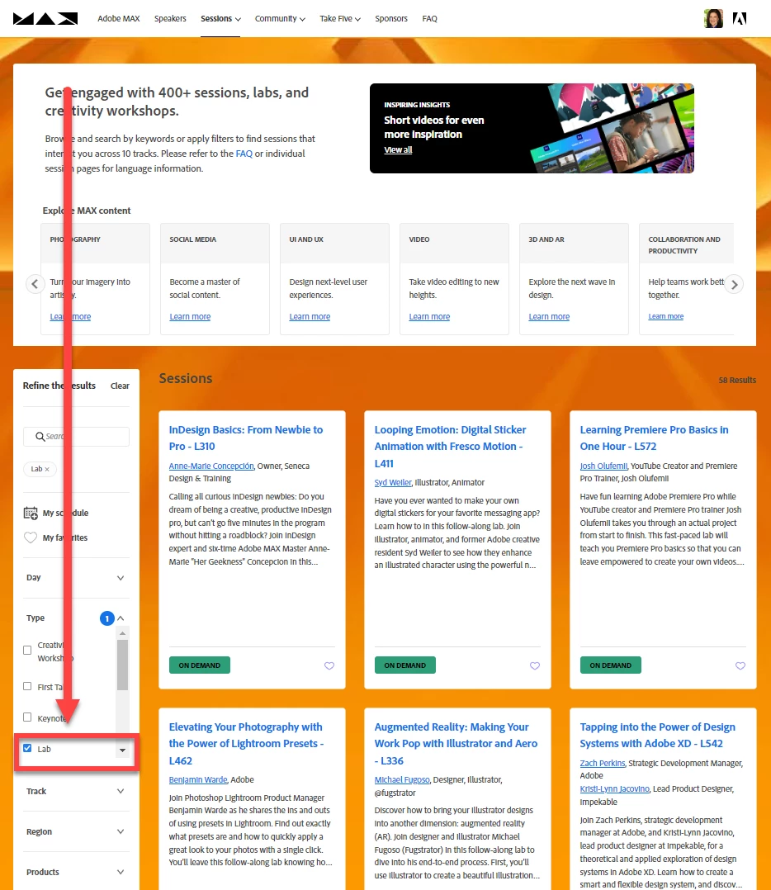Image resolution: width=771 pixels, height=890 pixels.
Task: Open speaker Anne-Marie Concepción link
Action: [211, 466]
